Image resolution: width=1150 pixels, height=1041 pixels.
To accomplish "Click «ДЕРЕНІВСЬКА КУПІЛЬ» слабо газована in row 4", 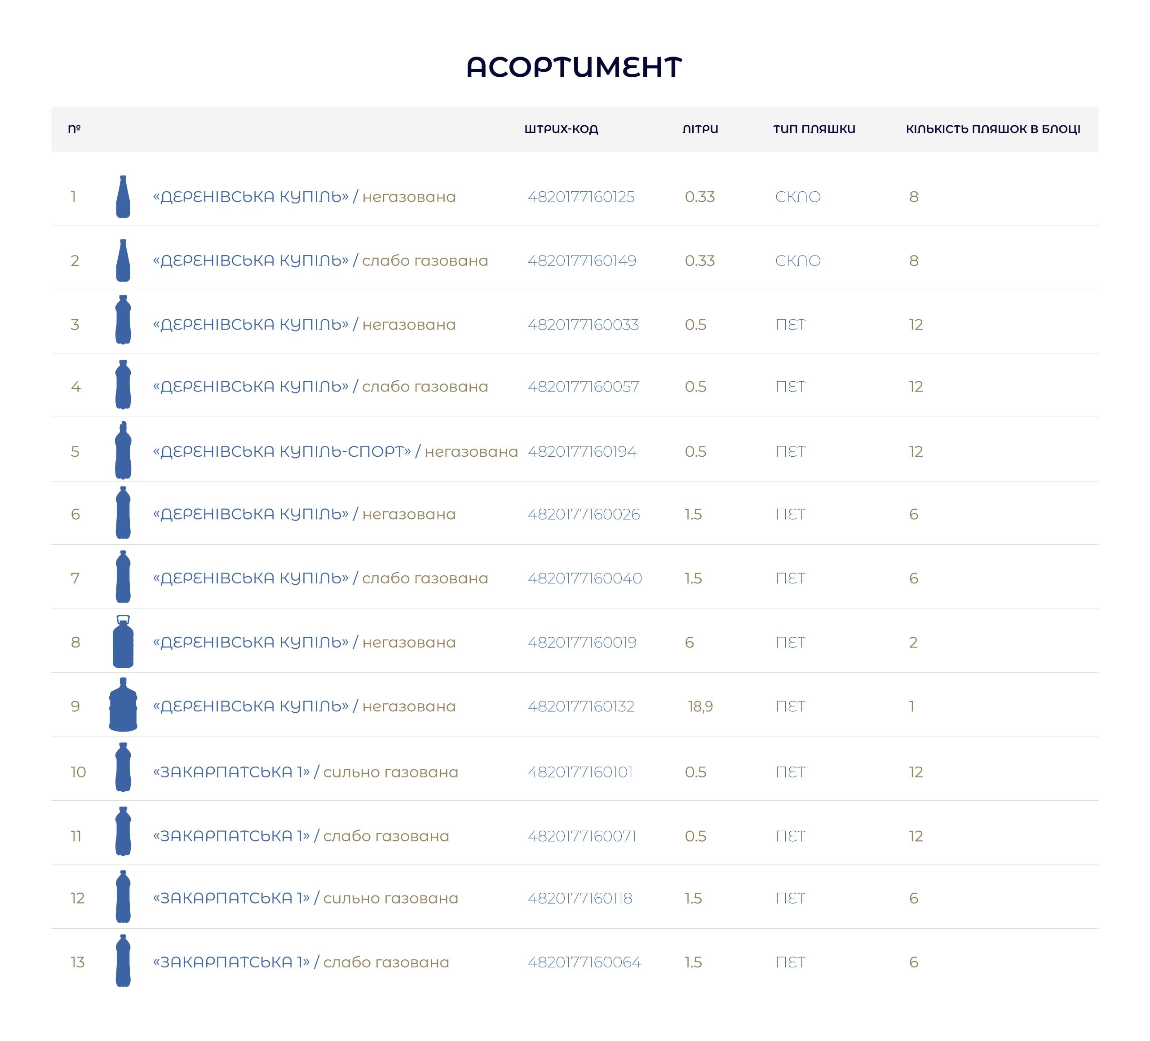I will [321, 387].
